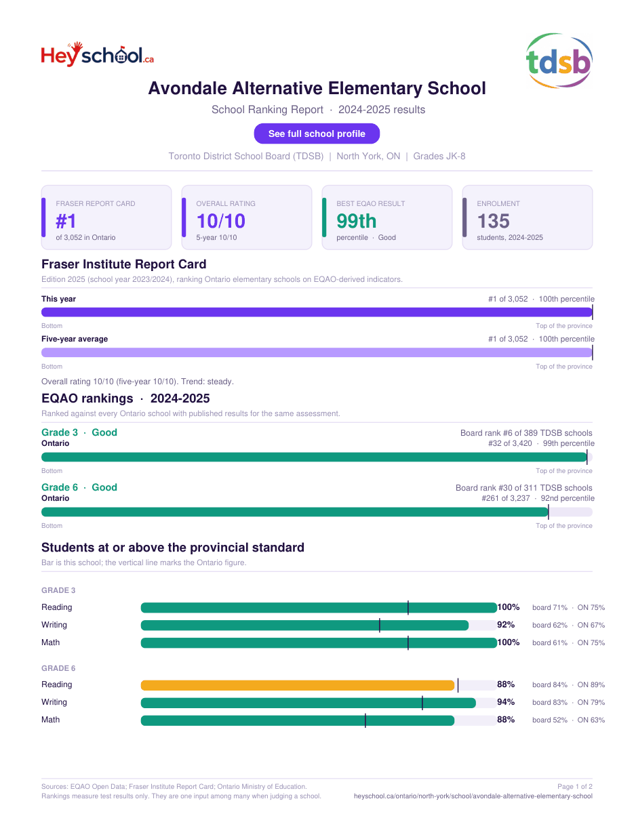Click the 92% value for Grade 3 Writing
Image resolution: width=634 pixels, height=820 pixels.
pyautogui.click(x=506, y=625)
